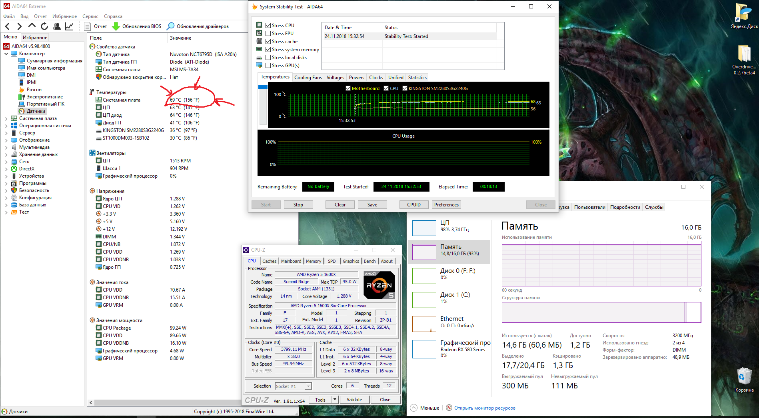The width and height of the screenshot is (759, 418).
Task: Toggle the Stress cache checkbox
Action: pyautogui.click(x=268, y=41)
